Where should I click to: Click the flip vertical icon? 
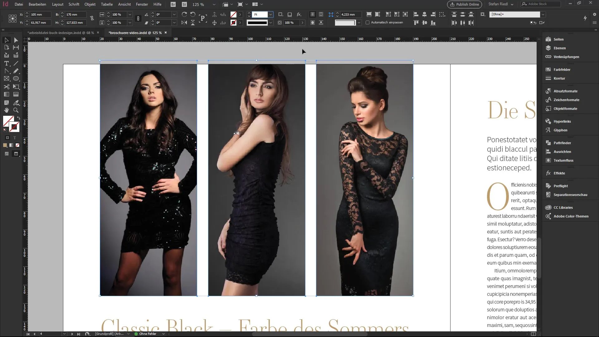193,22
